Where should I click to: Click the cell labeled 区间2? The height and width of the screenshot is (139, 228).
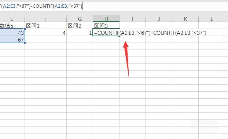(x=80, y=26)
